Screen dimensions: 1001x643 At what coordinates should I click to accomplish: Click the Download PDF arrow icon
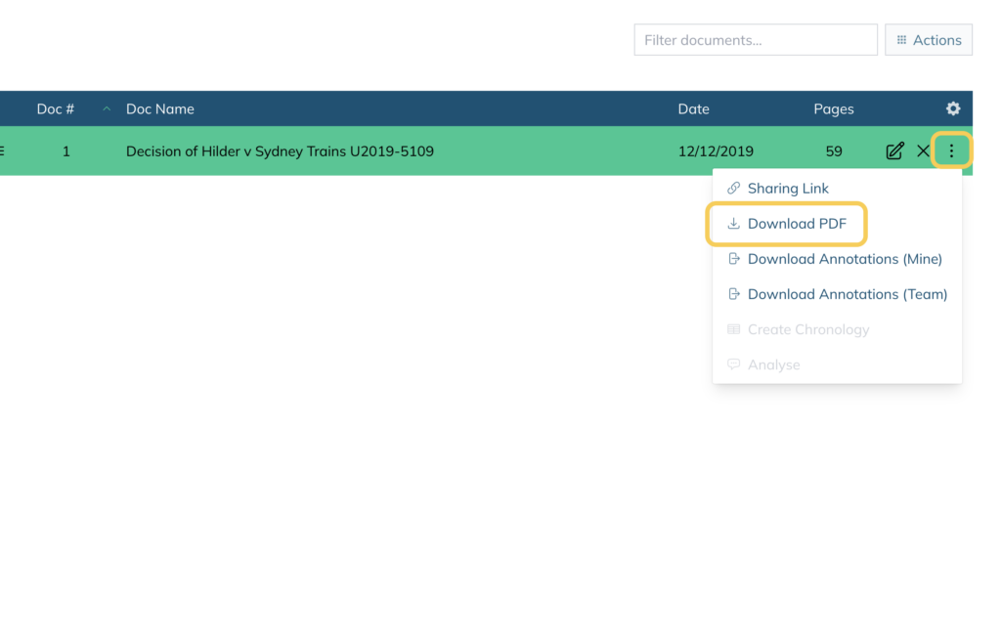pos(733,223)
